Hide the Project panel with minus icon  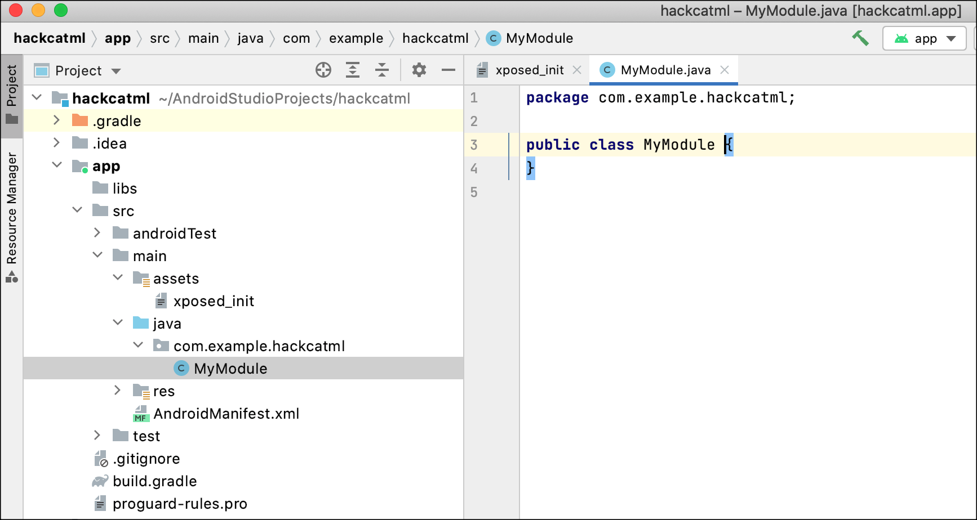tap(448, 70)
